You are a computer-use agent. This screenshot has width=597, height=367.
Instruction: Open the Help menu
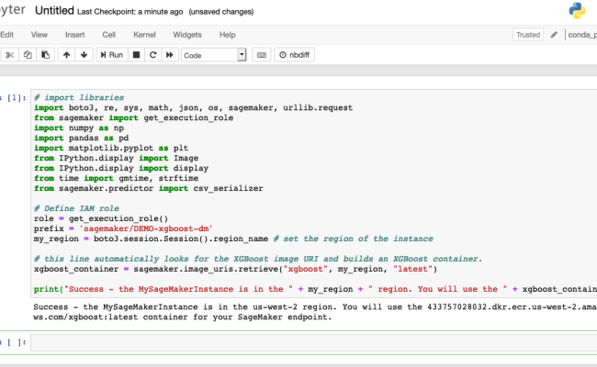[227, 35]
